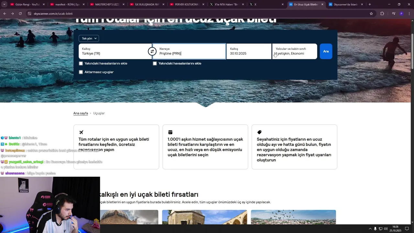
Task: Click the page vertical scrollbar thumb
Action: tap(412, 51)
